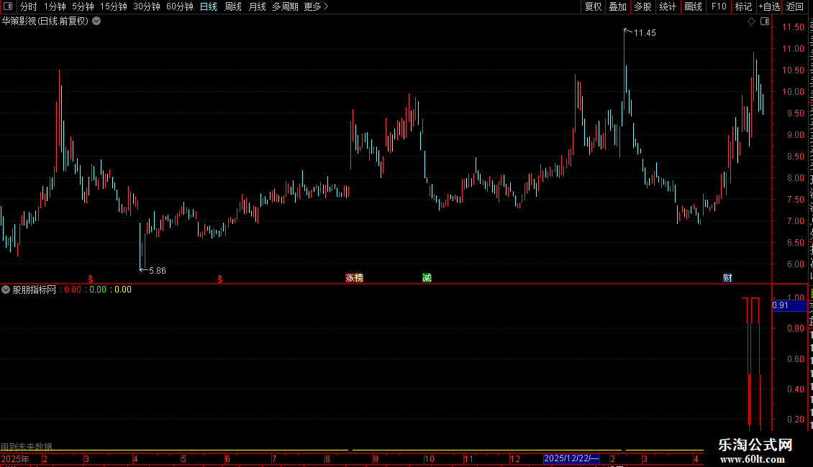Select the 5分钟 period tab
Screen dimensions: 813x467
[83, 6]
